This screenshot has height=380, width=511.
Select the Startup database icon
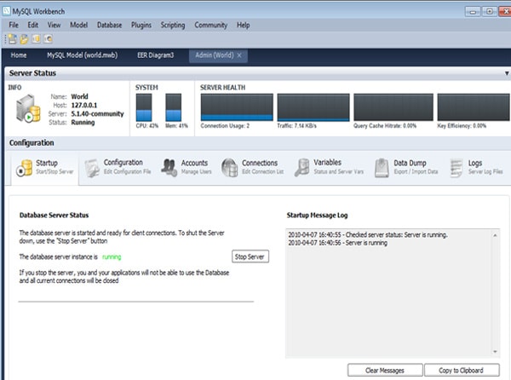coord(25,168)
